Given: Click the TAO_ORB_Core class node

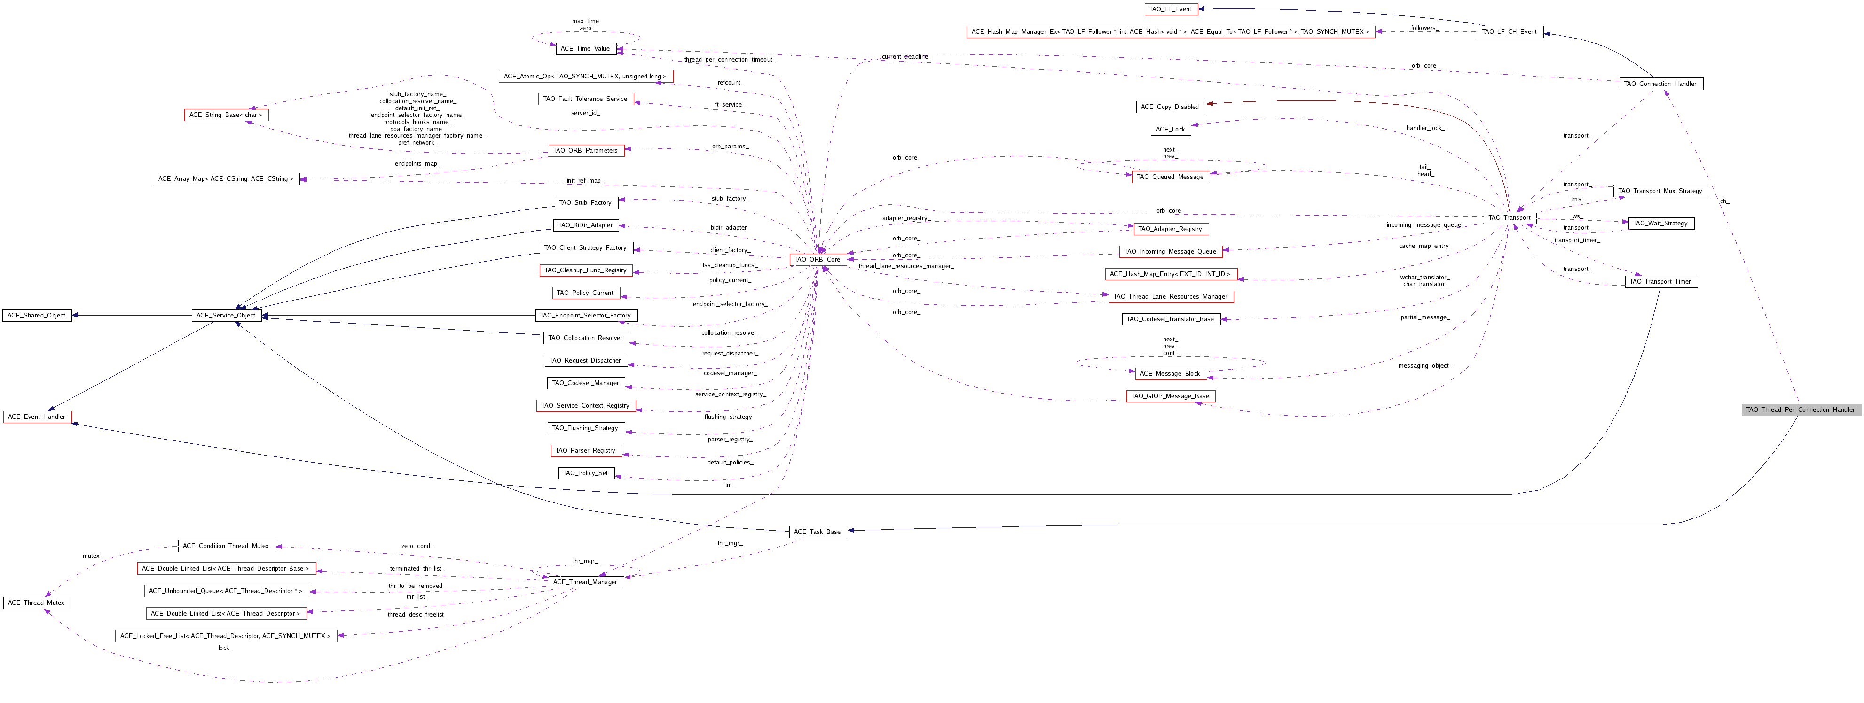Looking at the screenshot, I should coord(817,259).
